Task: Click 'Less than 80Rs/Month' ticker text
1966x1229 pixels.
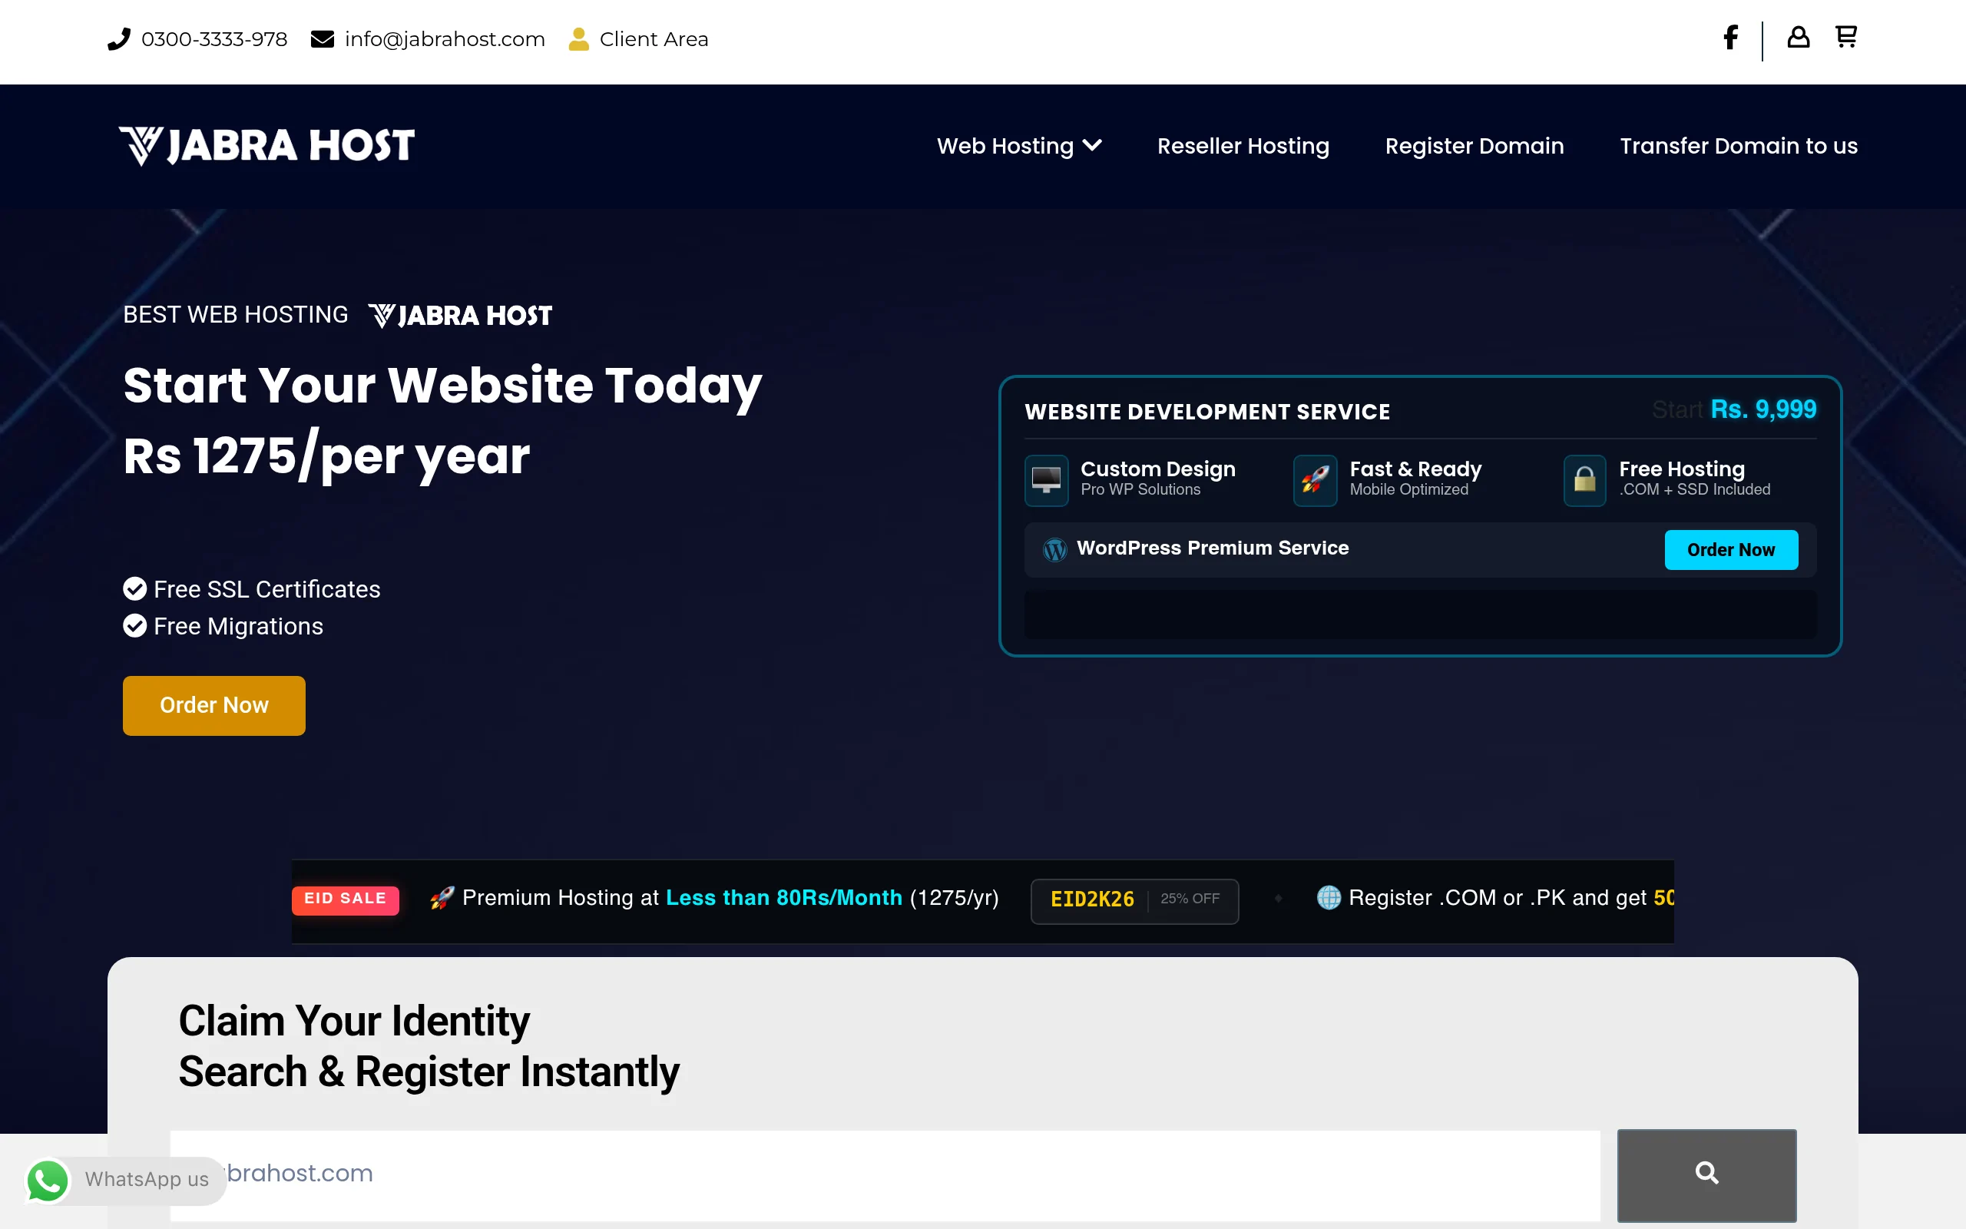Action: pos(783,898)
